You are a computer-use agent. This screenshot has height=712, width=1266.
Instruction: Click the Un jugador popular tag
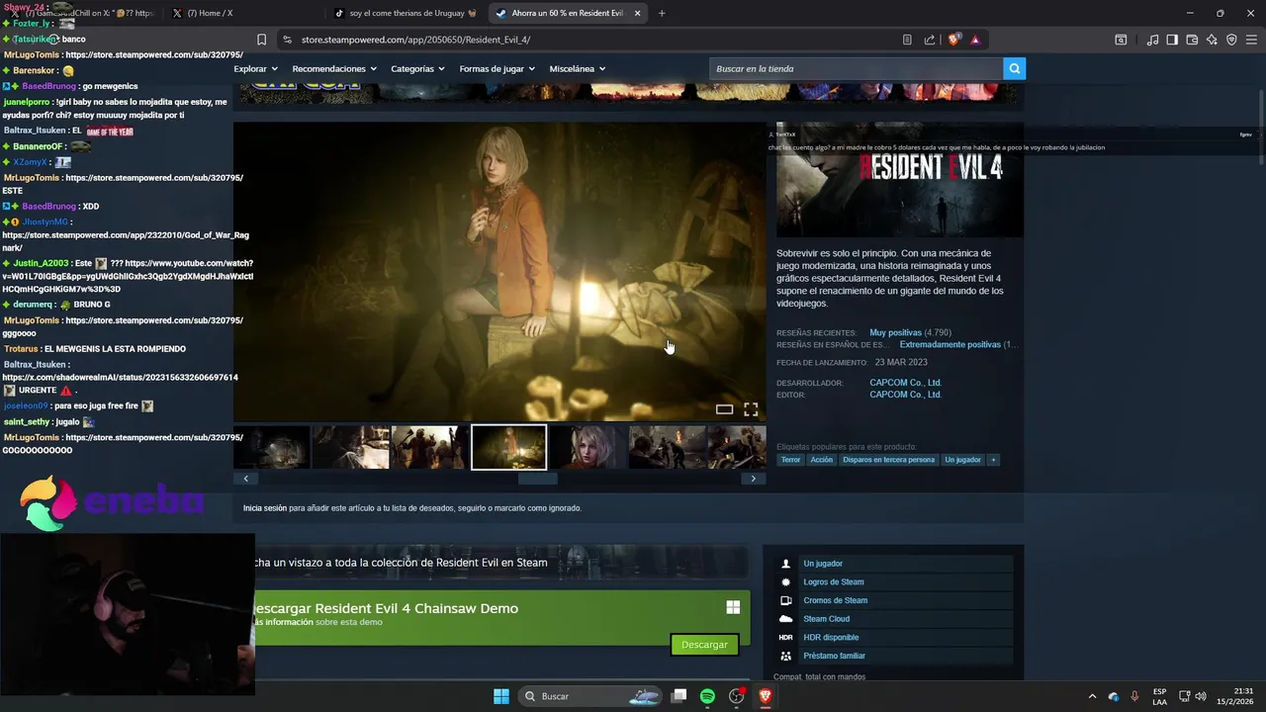pos(962,460)
